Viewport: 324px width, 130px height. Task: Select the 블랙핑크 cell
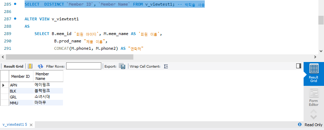(x=48, y=91)
